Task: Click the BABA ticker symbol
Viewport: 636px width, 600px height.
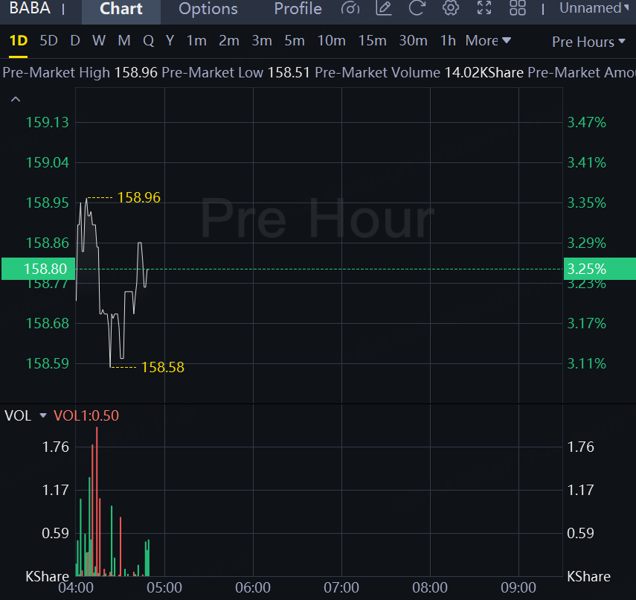Action: pos(30,9)
